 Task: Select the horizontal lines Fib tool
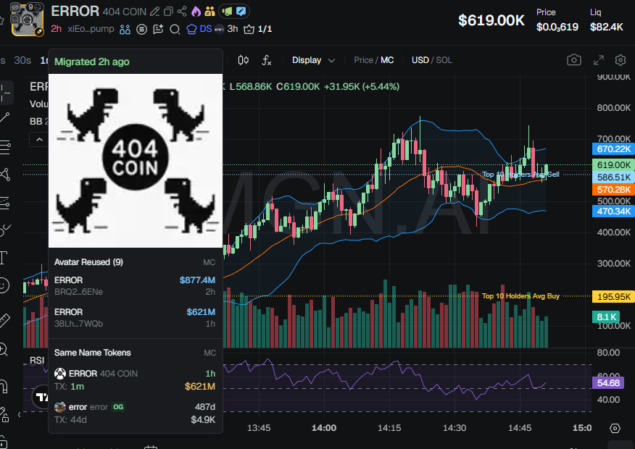pyautogui.click(x=5, y=147)
